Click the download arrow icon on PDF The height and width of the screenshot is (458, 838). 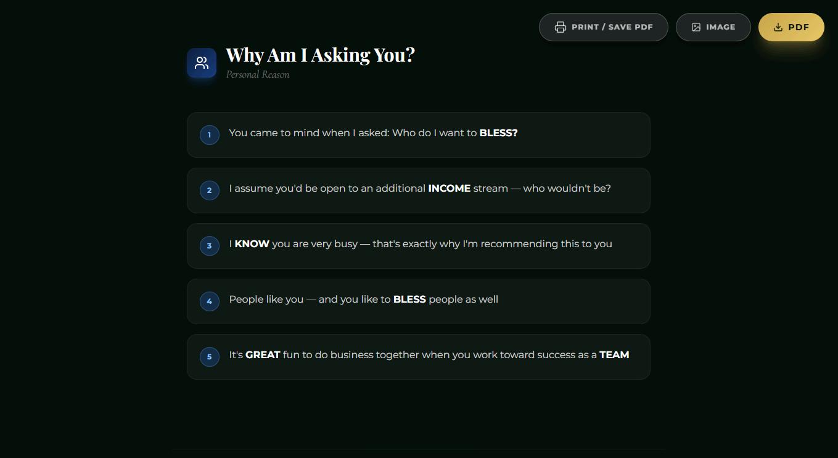(x=778, y=27)
